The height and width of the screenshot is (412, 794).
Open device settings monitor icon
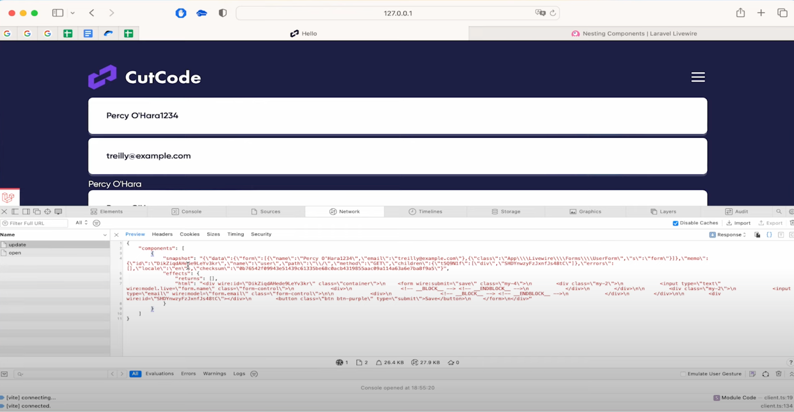(58, 211)
